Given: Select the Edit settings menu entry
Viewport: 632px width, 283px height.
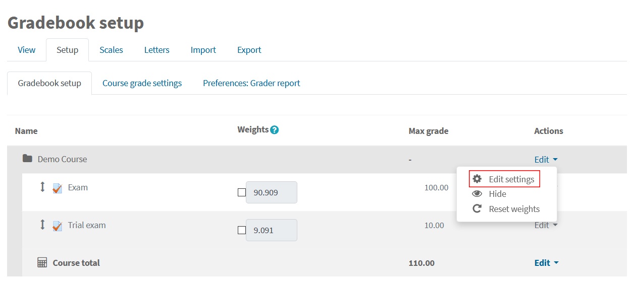Looking at the screenshot, I should [x=505, y=179].
